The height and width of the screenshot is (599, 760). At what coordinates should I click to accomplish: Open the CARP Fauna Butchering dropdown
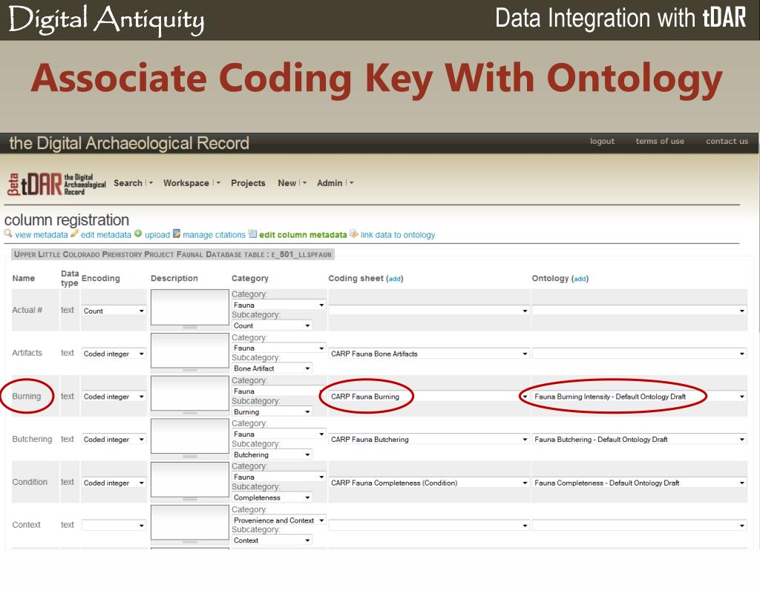[x=429, y=440]
